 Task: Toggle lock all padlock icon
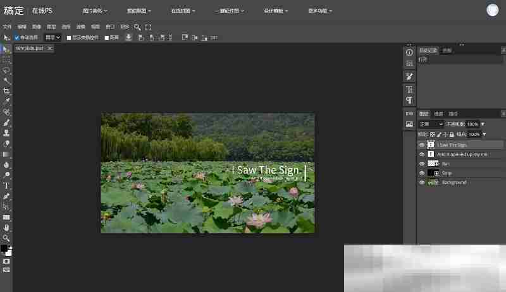tap(452, 135)
